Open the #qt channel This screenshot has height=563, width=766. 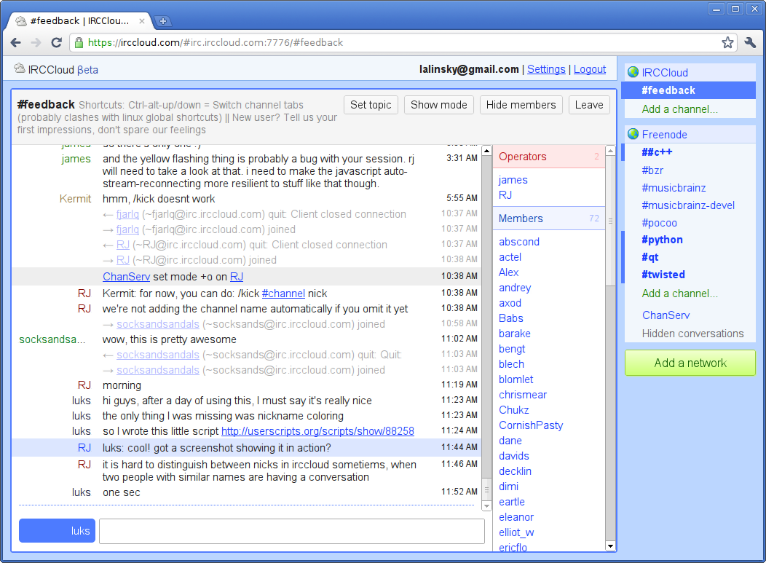point(650,257)
